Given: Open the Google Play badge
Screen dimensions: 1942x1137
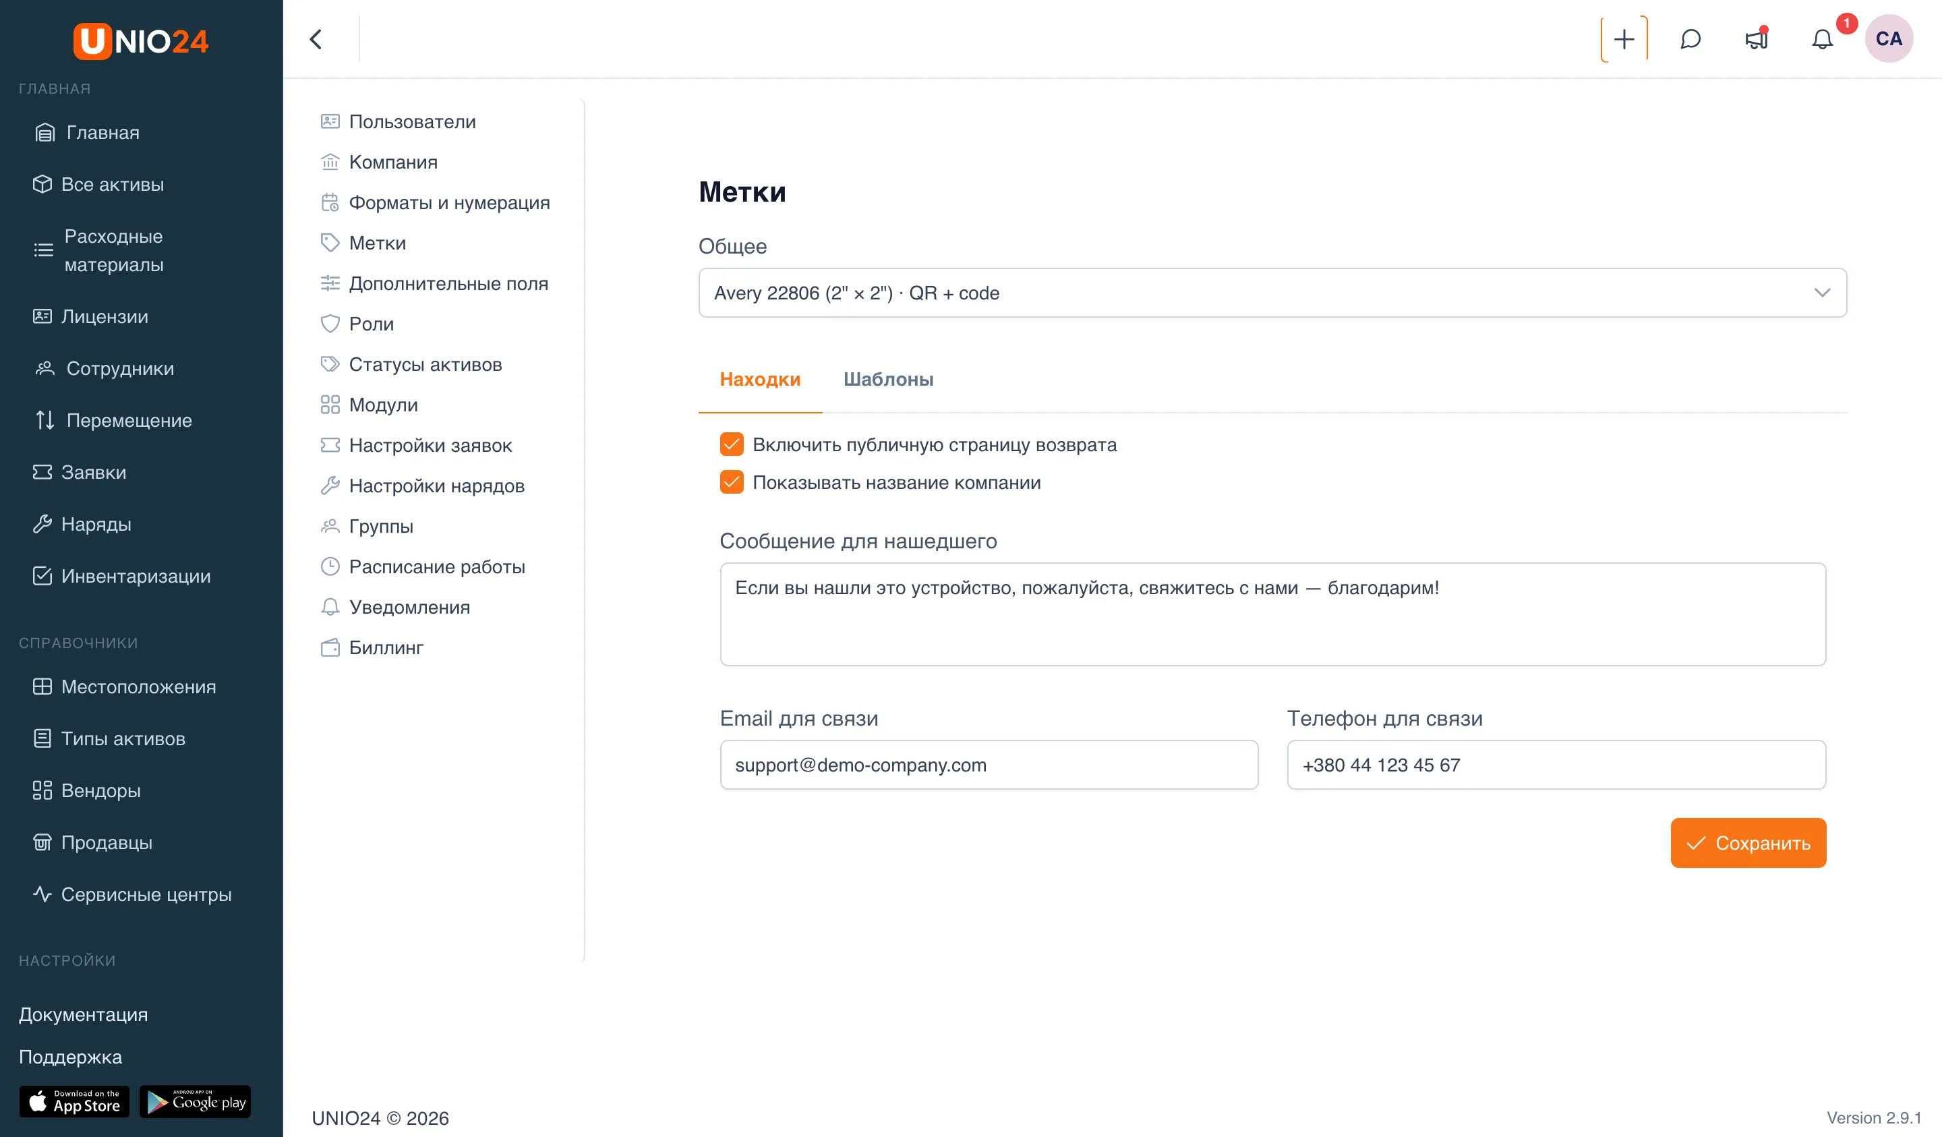Looking at the screenshot, I should [196, 1101].
